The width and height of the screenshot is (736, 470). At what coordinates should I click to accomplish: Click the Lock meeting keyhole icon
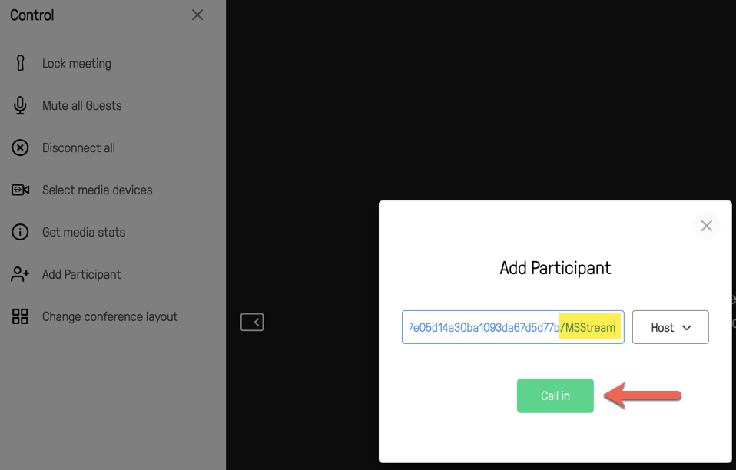pos(20,63)
